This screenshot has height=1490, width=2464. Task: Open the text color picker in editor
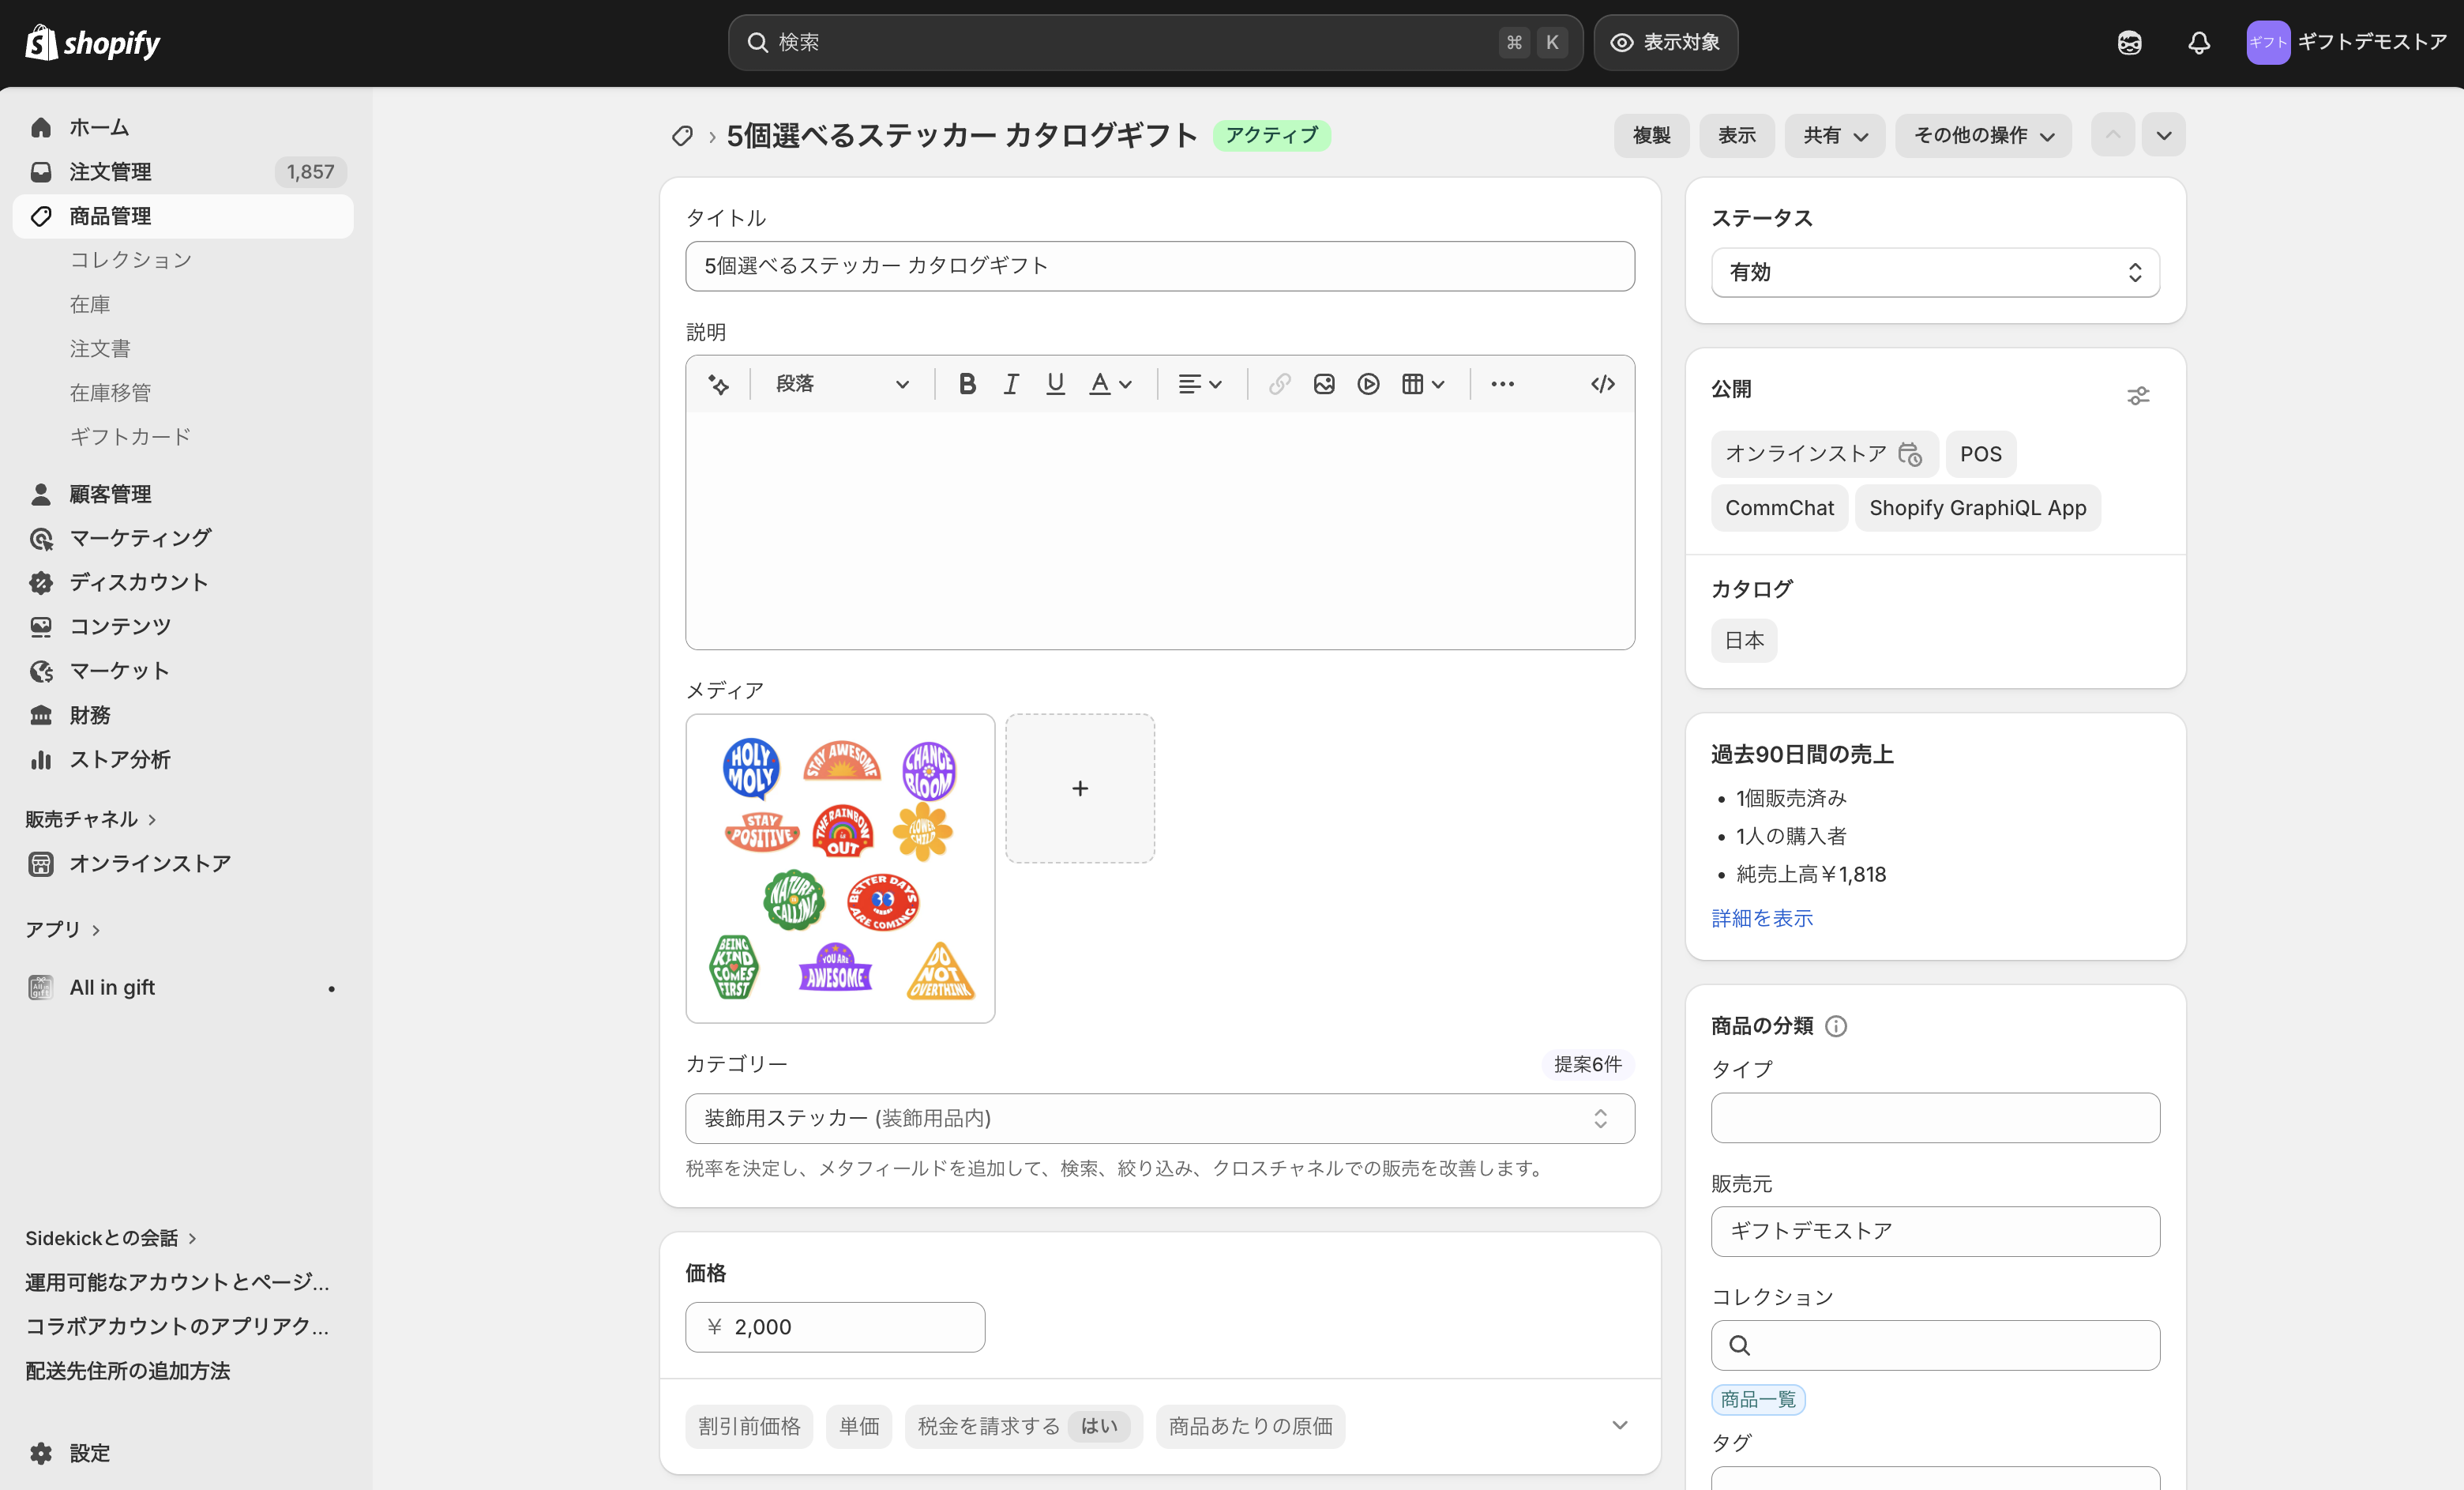pyautogui.click(x=1109, y=384)
